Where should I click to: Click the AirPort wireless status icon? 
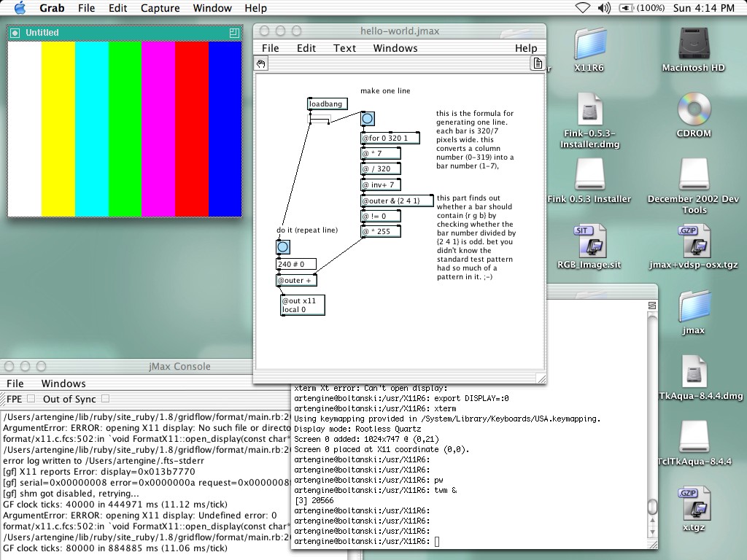583,8
